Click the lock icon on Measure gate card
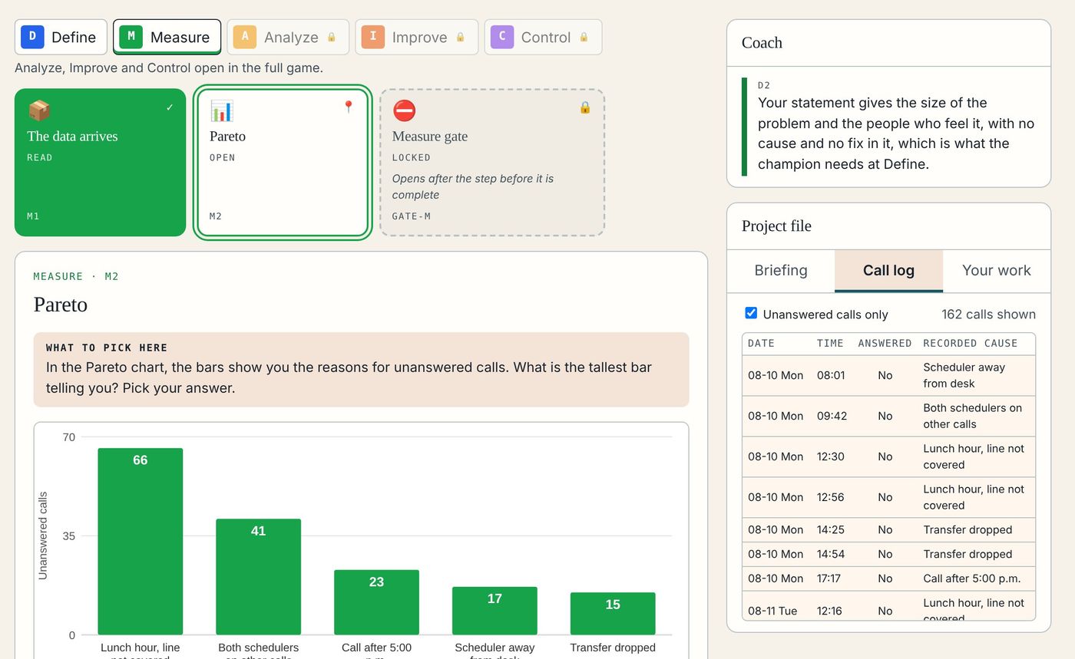This screenshot has height=659, width=1075. point(585,107)
